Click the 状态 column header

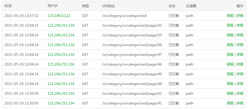click(x=172, y=6)
